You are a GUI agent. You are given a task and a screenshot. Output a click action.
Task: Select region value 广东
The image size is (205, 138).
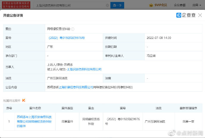click(50, 47)
